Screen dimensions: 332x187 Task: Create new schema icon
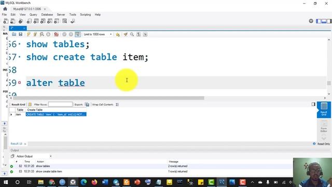[x=29, y=21]
